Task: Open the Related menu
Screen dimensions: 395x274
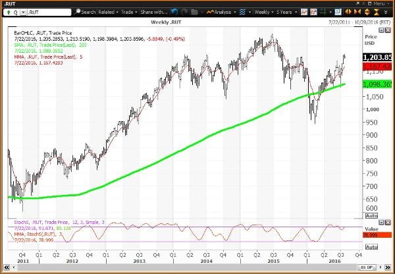Action: (x=109, y=12)
